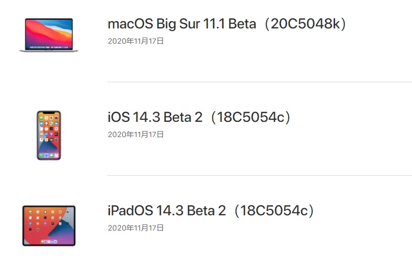Click the iPad device thumbnail image
412x260 pixels.
(49, 225)
